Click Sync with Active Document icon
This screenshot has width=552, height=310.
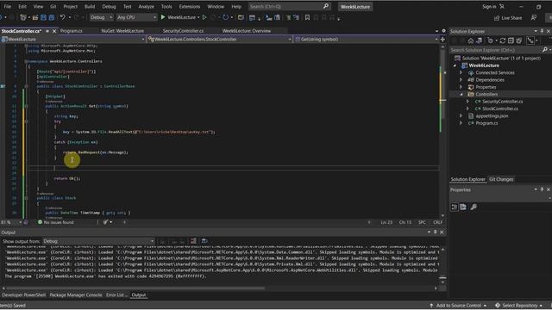pyautogui.click(x=503, y=41)
